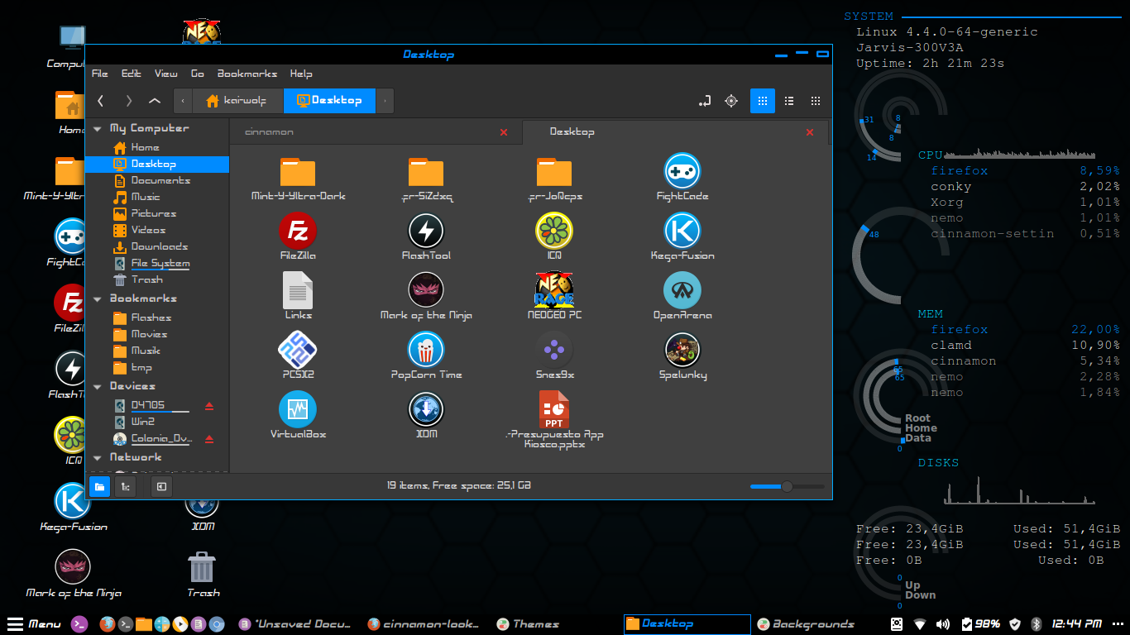
Task: Select the ICQ flower icon in the file window
Action: [x=554, y=231]
